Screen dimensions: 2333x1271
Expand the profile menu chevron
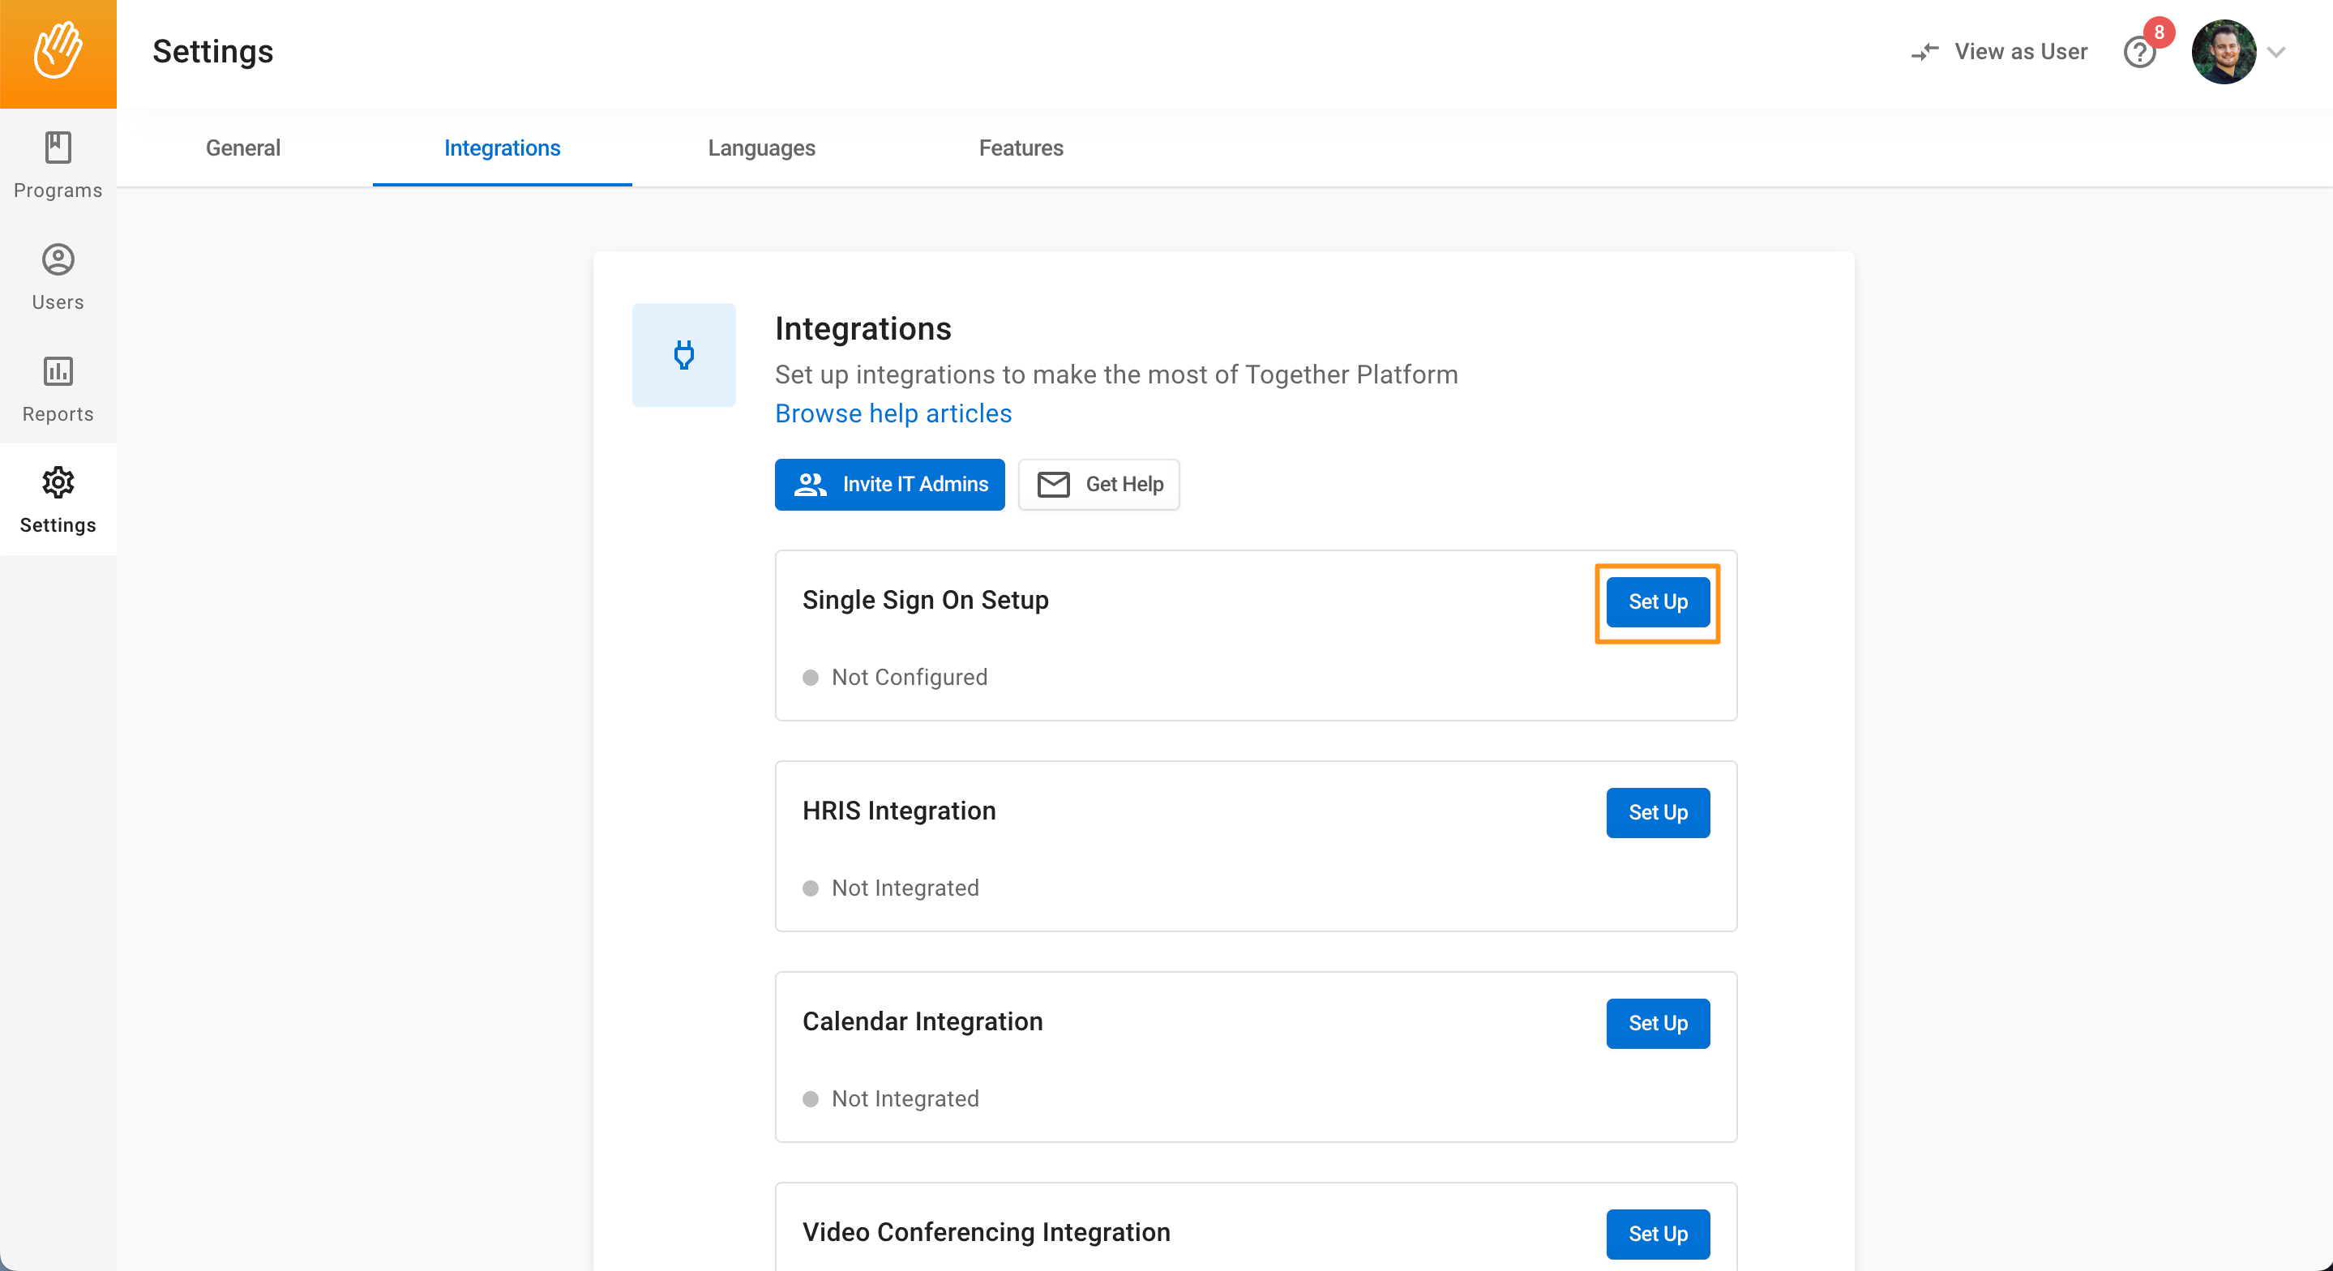click(2277, 53)
